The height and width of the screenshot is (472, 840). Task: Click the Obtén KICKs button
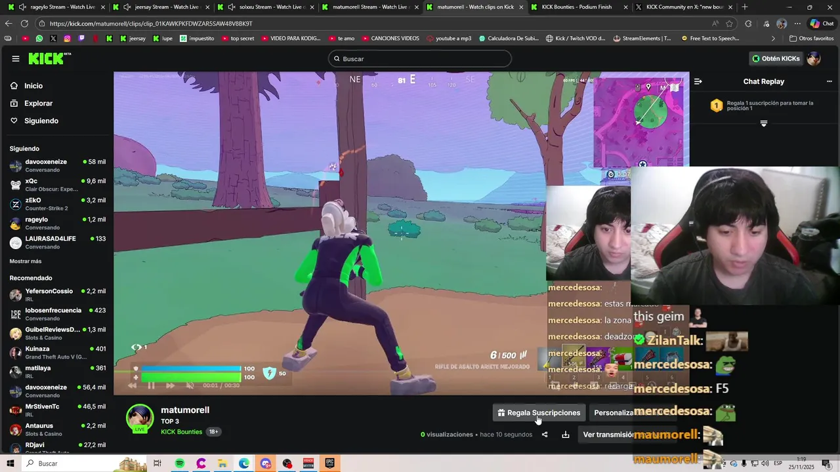[776, 58]
